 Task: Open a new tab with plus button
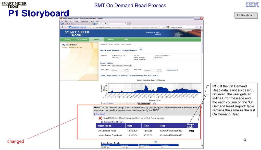point(129,24)
